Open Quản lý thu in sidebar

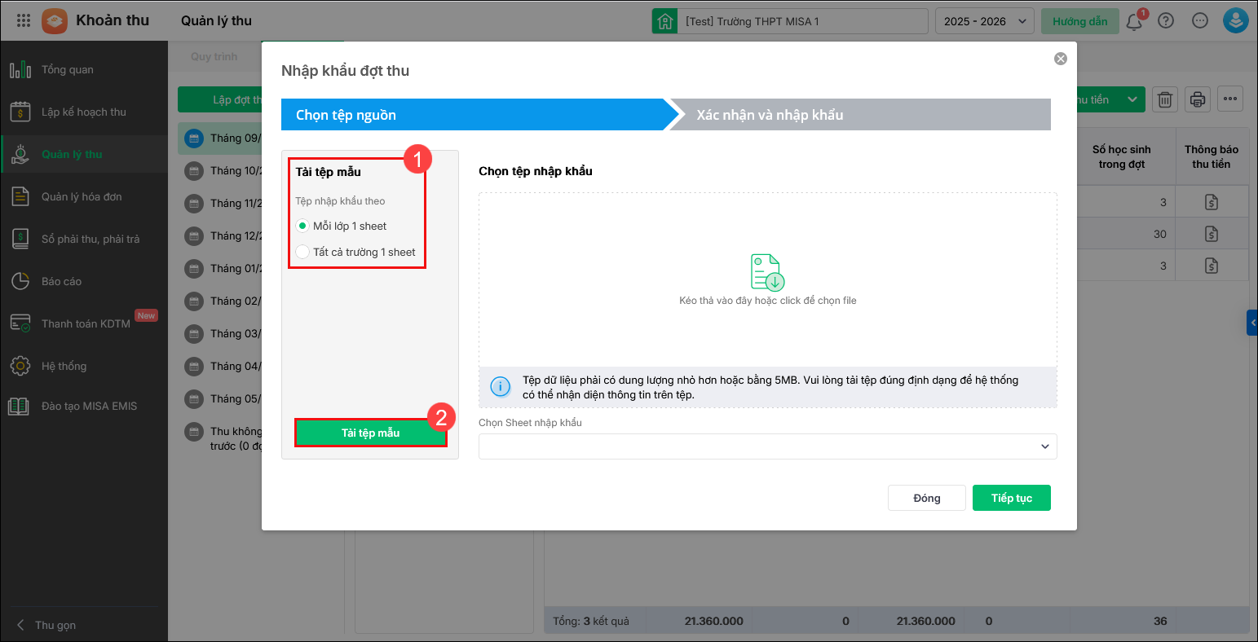[84, 154]
